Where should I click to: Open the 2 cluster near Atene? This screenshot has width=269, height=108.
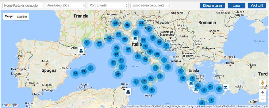193,79
